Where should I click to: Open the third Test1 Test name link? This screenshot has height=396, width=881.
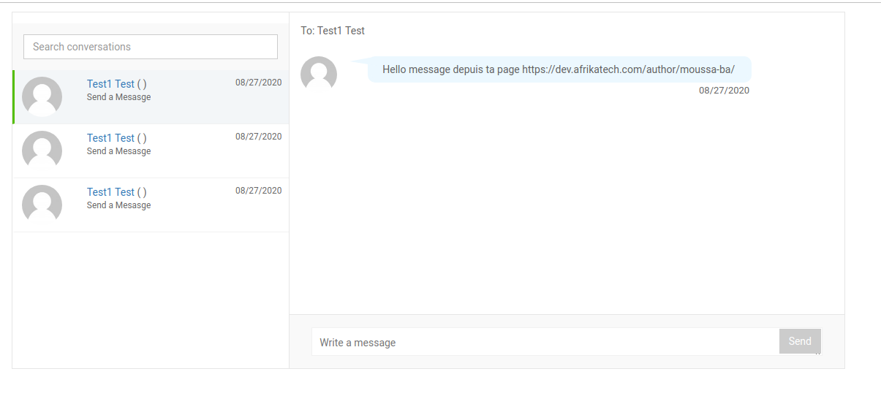110,192
